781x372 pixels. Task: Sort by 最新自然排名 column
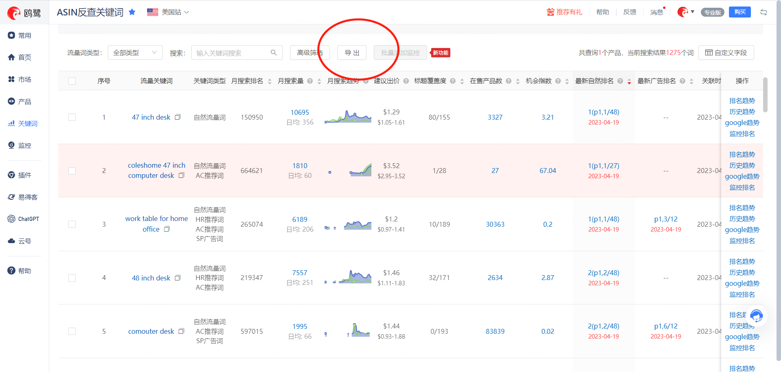[x=629, y=81]
